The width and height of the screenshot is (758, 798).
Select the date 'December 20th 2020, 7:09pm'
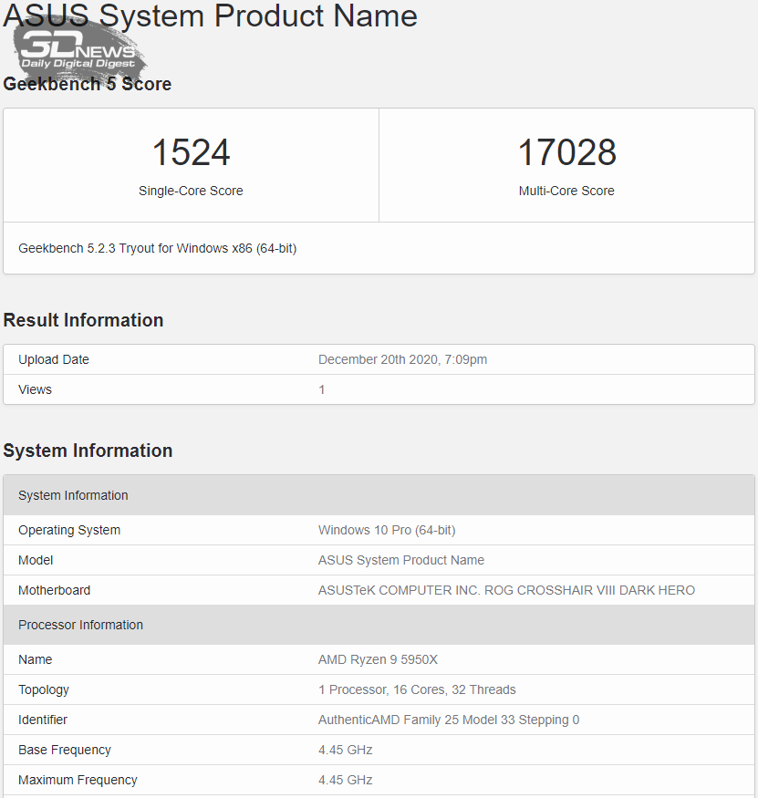click(x=402, y=359)
